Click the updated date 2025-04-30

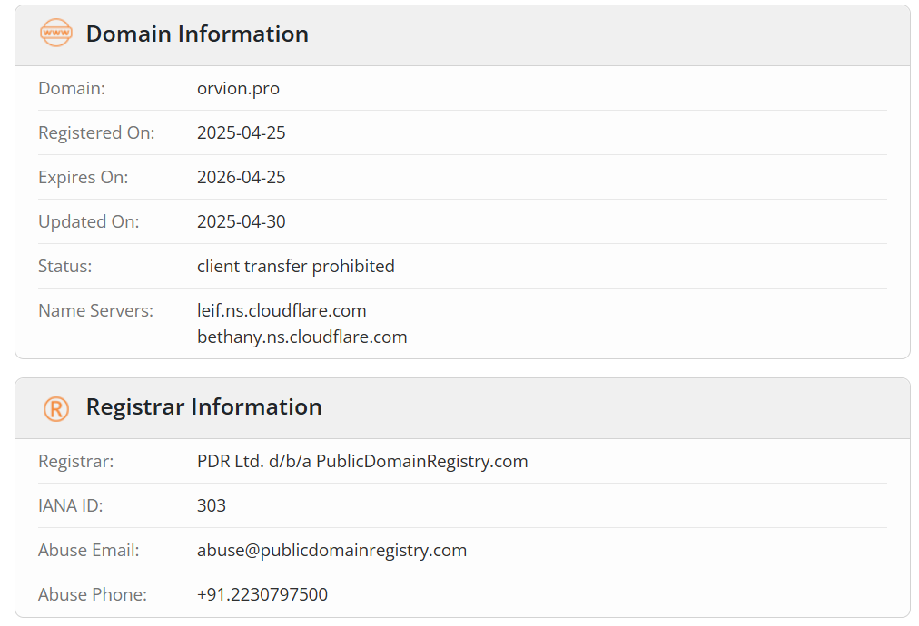click(241, 222)
